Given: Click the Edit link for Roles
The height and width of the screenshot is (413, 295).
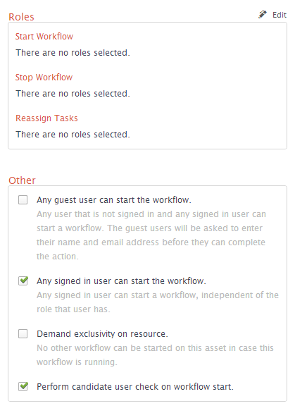Looking at the screenshot, I should [280, 15].
